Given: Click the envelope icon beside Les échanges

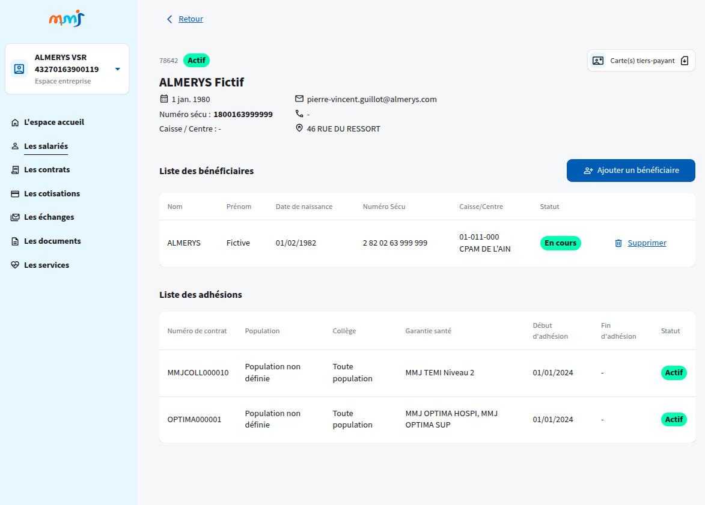Looking at the screenshot, I should point(15,217).
